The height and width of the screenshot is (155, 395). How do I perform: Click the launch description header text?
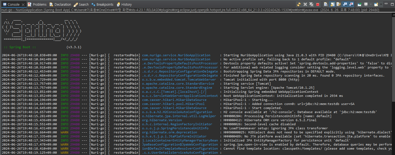coord(190,10)
